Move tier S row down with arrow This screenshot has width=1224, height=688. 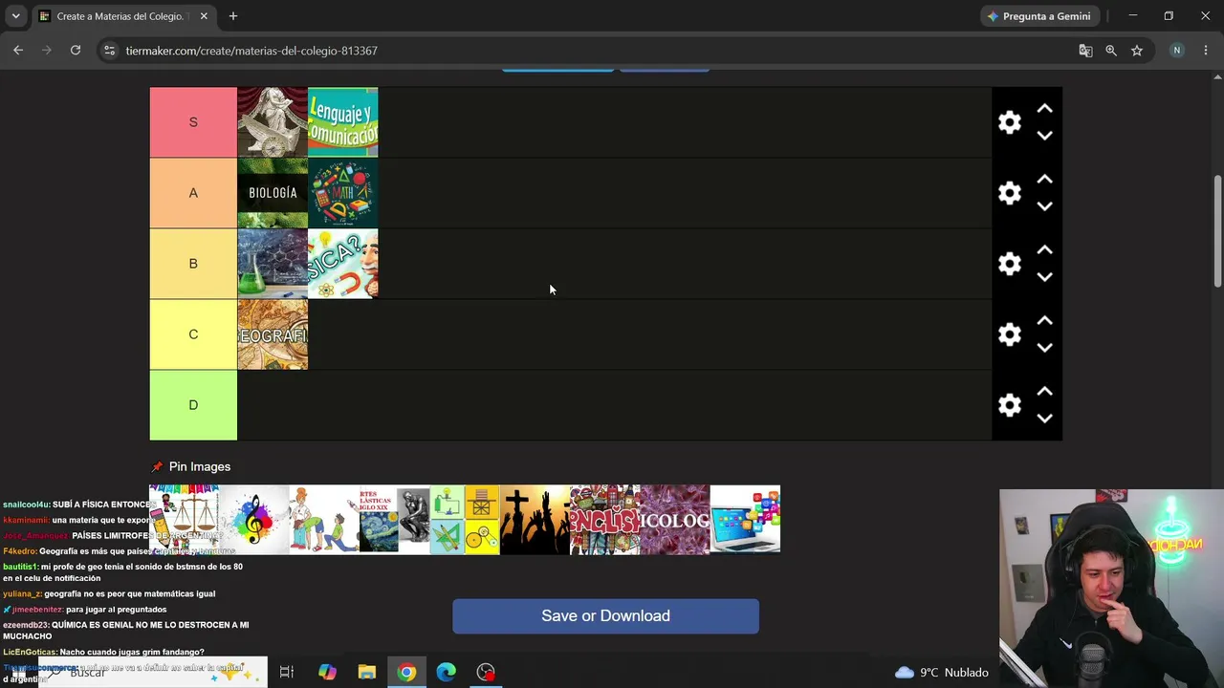tap(1045, 136)
